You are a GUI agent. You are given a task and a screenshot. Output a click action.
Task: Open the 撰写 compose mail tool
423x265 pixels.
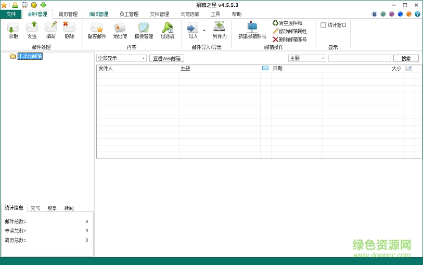(50, 30)
